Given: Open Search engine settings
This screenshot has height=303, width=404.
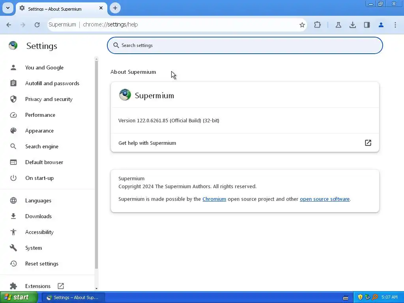Looking at the screenshot, I should coord(42,146).
